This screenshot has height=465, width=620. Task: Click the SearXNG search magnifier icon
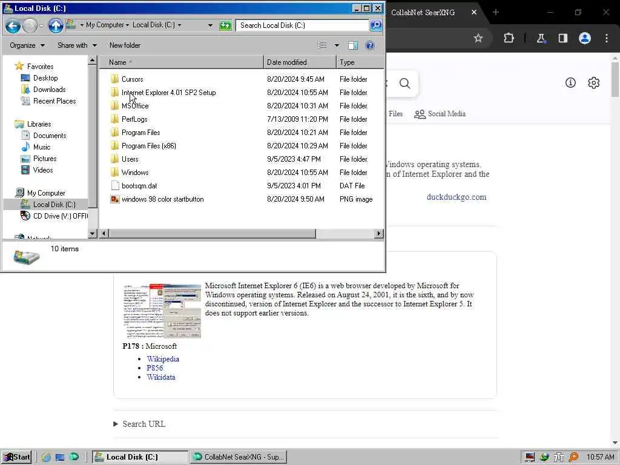404,84
